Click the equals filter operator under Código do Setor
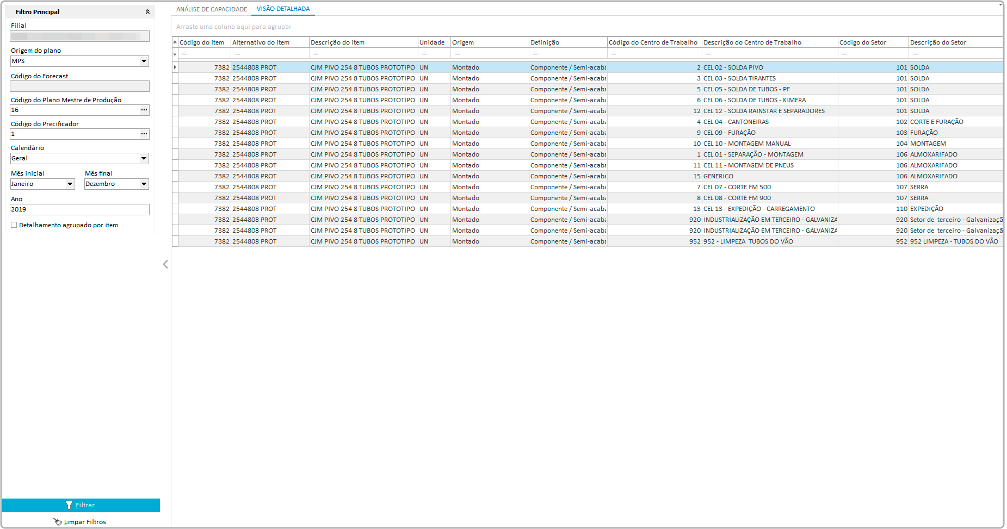 point(844,53)
